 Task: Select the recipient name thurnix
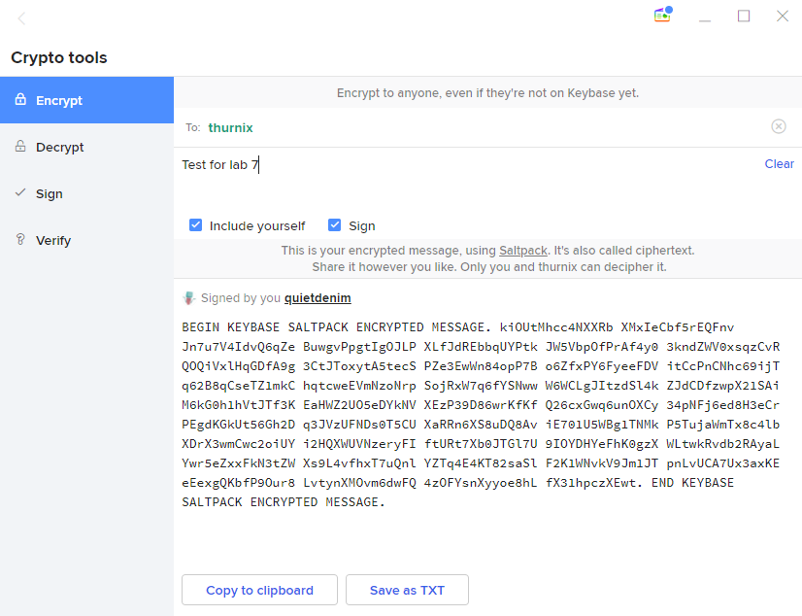coord(231,127)
